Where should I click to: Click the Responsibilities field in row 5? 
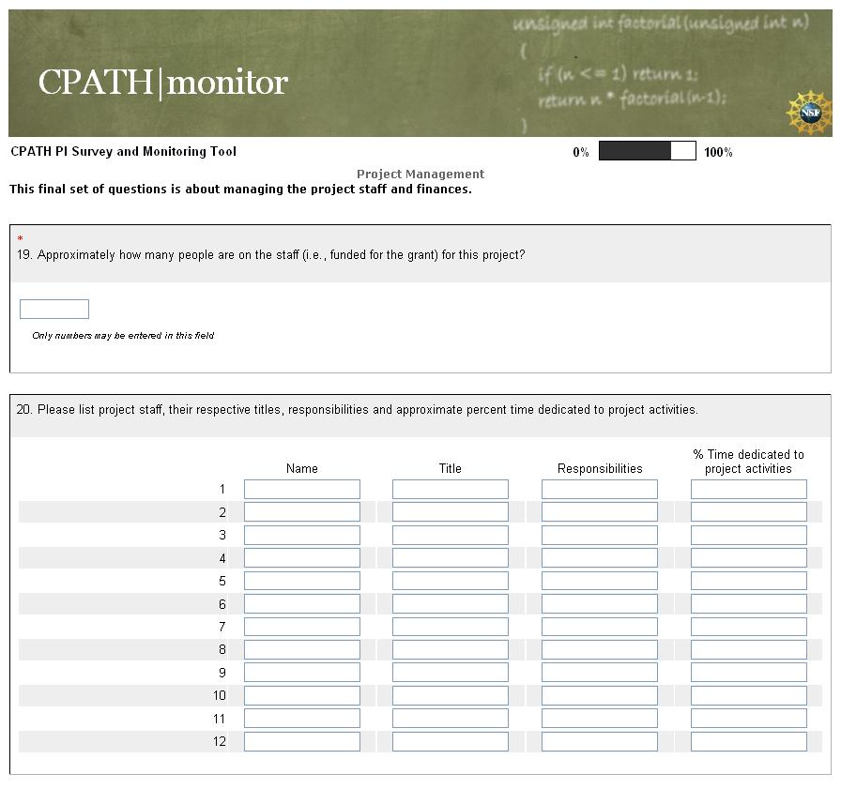[600, 581]
